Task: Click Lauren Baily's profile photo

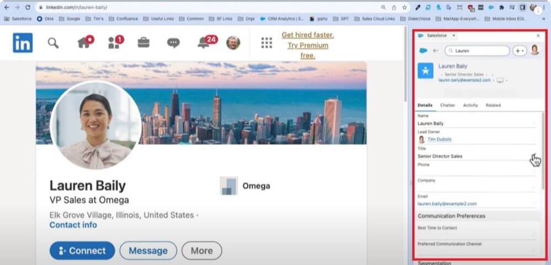Action: (96, 125)
